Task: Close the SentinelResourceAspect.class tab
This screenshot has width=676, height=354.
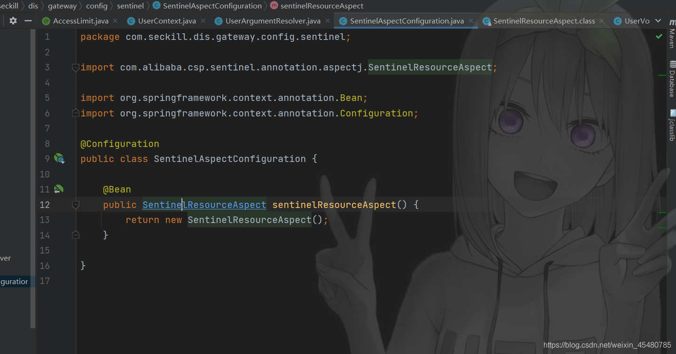Action: (x=602, y=21)
